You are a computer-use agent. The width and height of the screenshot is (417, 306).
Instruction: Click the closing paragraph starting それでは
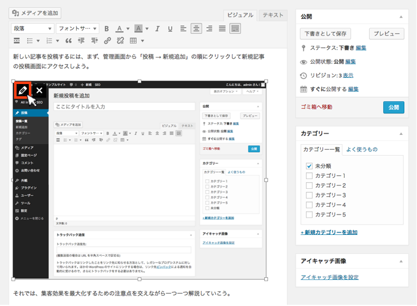coord(122,294)
